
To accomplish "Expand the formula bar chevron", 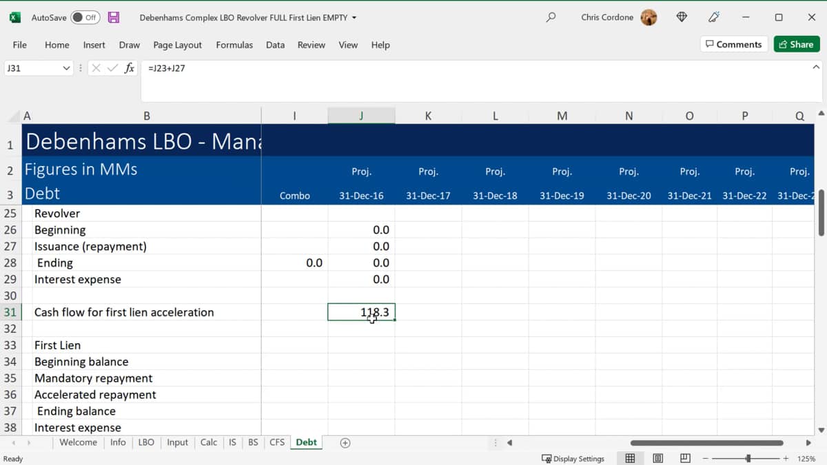I will pyautogui.click(x=816, y=68).
